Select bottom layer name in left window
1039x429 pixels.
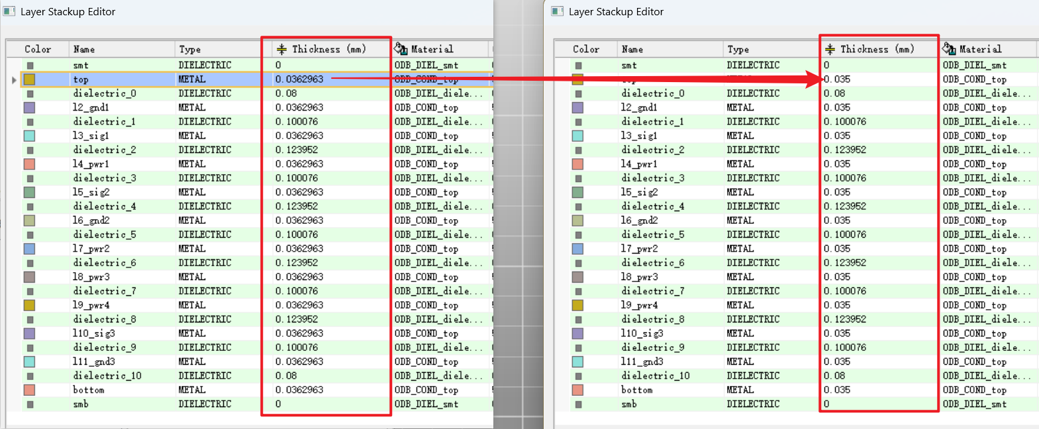tap(89, 390)
